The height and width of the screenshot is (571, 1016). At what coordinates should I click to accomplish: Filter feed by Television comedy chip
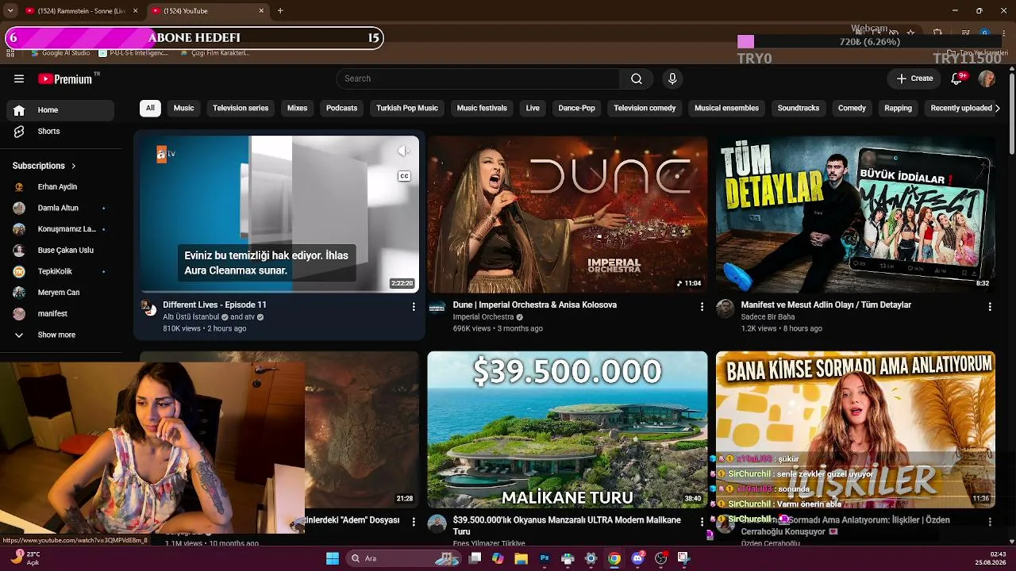tap(645, 108)
